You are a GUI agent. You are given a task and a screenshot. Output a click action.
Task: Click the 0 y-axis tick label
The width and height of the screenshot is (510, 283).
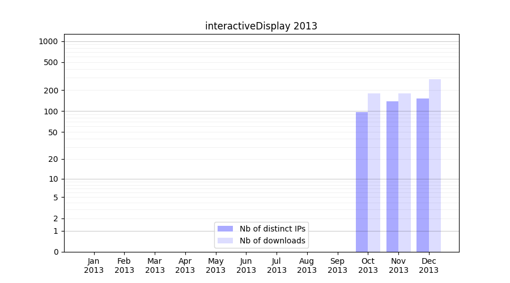pyautogui.click(x=56, y=252)
